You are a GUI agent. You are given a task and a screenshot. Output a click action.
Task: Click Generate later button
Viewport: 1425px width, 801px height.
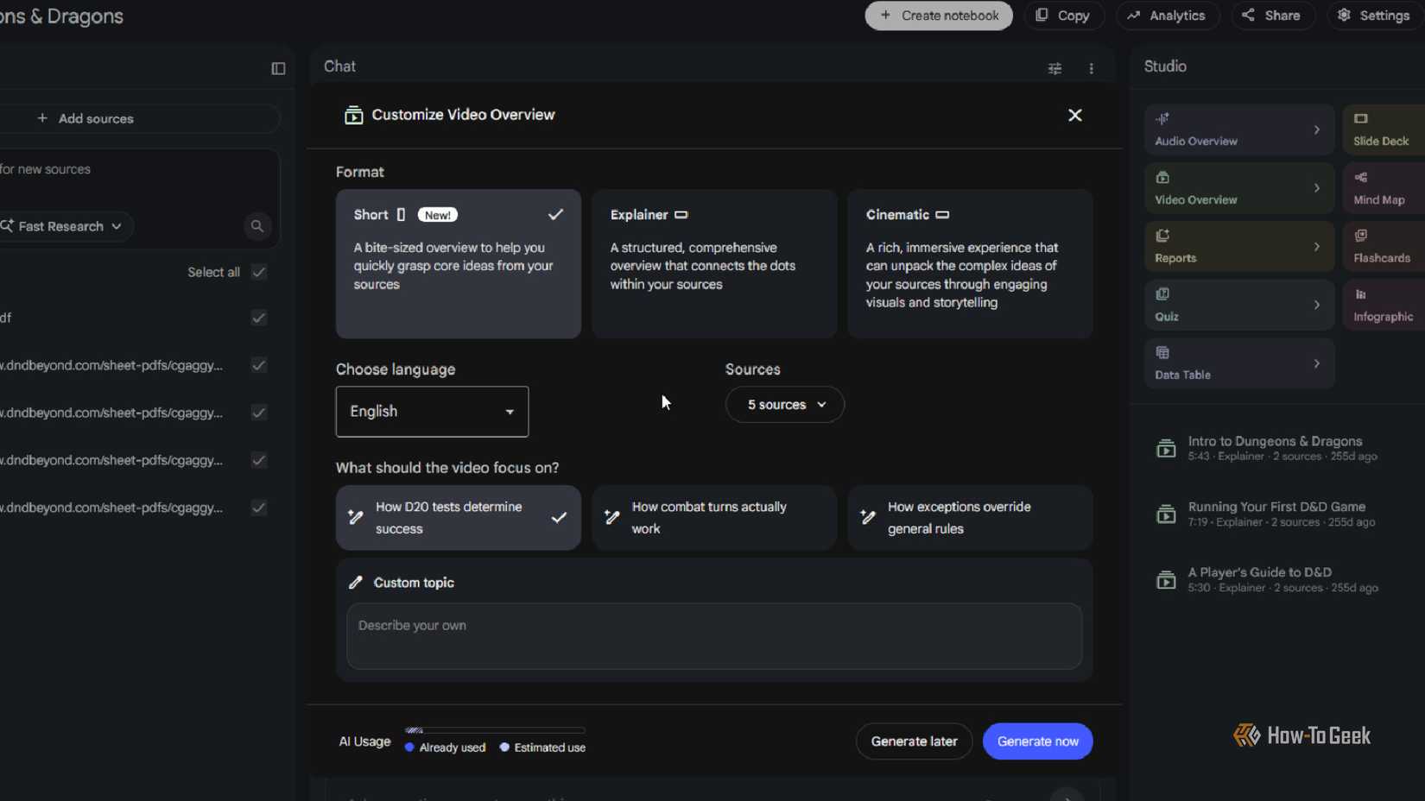coord(914,741)
